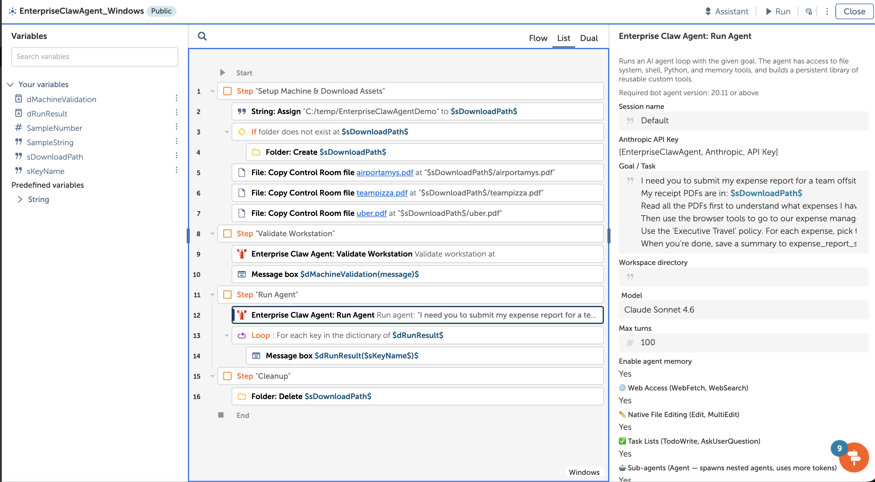Click the bot dependencies icon next to Run
875x482 pixels.
click(x=809, y=11)
